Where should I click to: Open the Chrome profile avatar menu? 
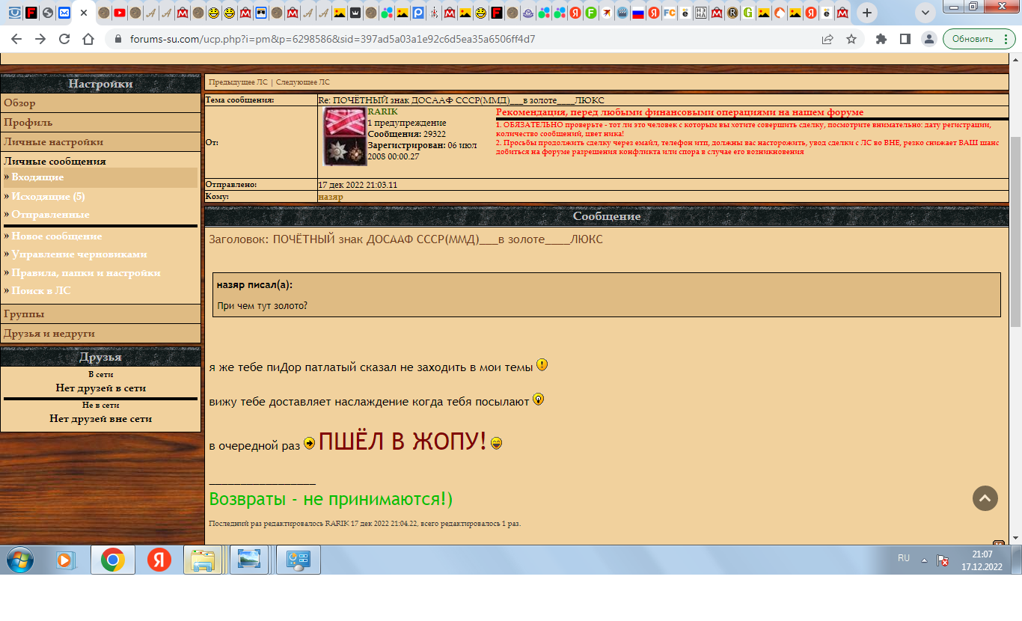928,39
